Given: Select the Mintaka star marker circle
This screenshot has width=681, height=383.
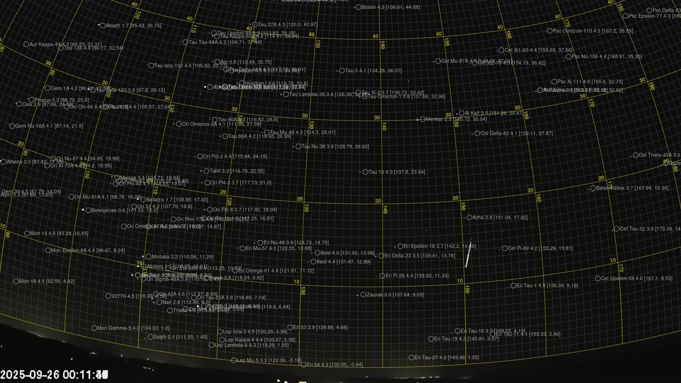Looking at the screenshot, I should pos(148,257).
